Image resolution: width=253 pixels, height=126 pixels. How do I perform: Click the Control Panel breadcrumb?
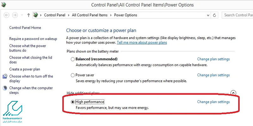coord(54,15)
